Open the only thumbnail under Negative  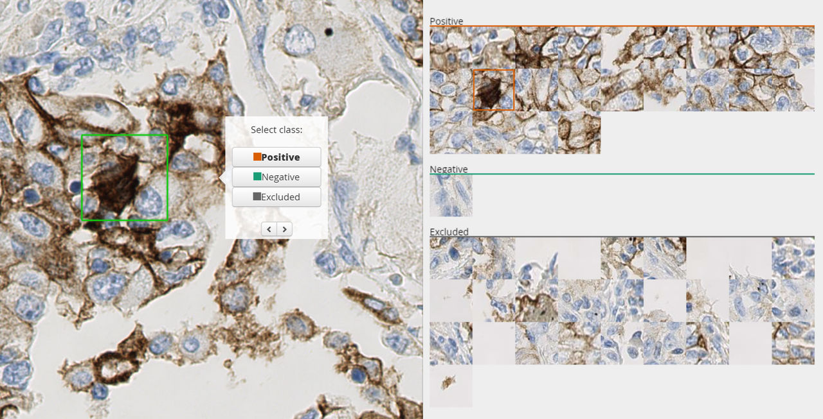pyautogui.click(x=451, y=196)
